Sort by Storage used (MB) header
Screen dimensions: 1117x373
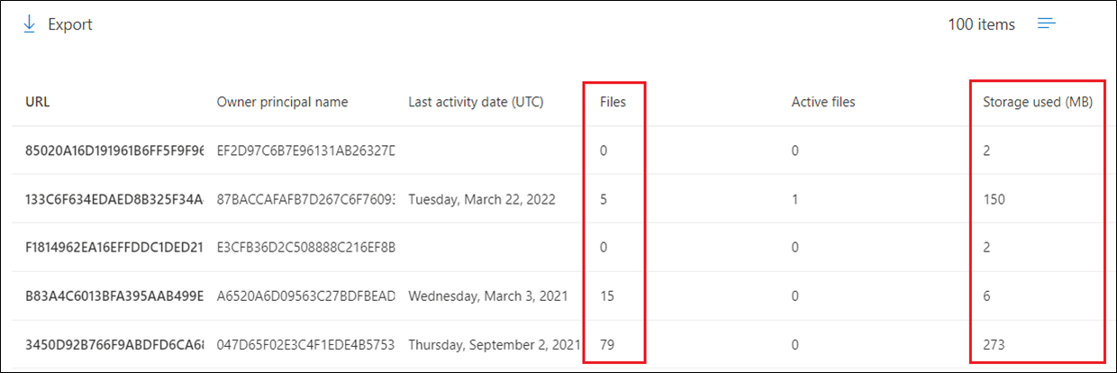pos(1038,102)
